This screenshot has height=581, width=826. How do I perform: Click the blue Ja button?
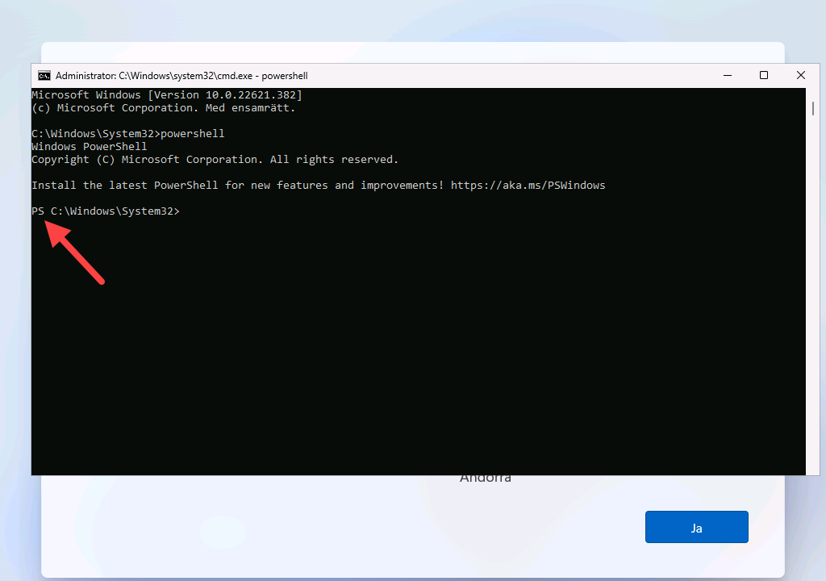[x=696, y=527]
